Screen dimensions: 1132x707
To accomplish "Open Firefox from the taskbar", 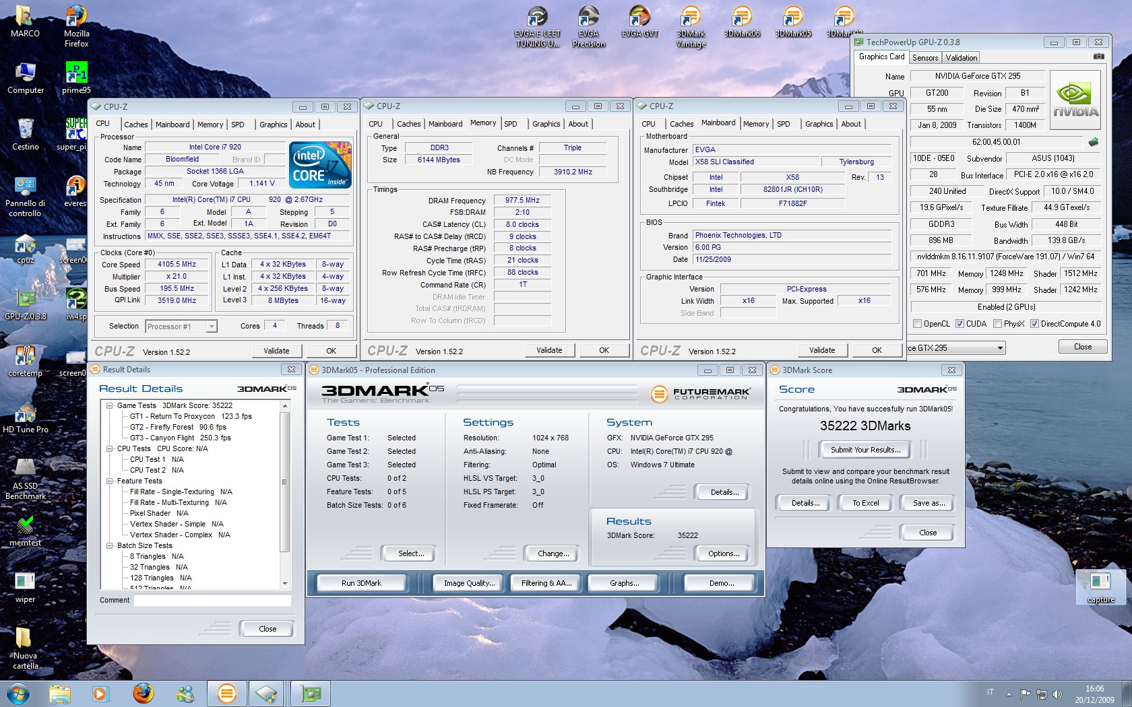I will [143, 694].
